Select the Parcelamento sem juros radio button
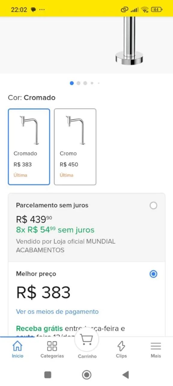Image resolution: width=173 pixels, height=386 pixels. tap(153, 205)
